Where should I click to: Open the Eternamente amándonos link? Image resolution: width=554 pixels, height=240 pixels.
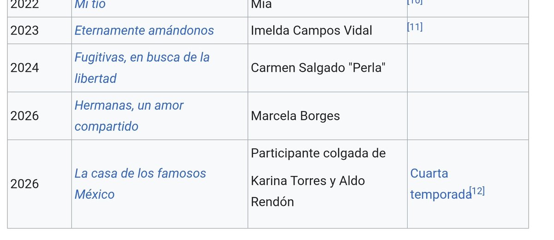point(144,30)
